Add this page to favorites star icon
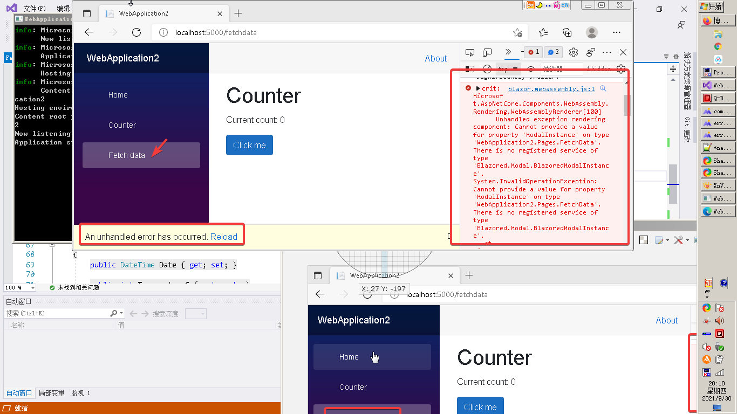This screenshot has width=737, height=414. coord(517,32)
